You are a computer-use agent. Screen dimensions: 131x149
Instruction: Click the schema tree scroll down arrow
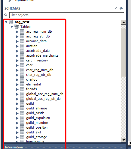click(124, 140)
